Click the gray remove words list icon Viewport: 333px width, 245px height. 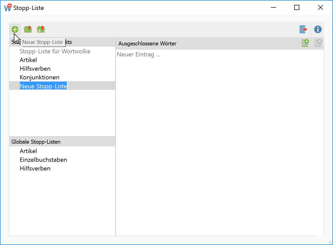pos(318,43)
